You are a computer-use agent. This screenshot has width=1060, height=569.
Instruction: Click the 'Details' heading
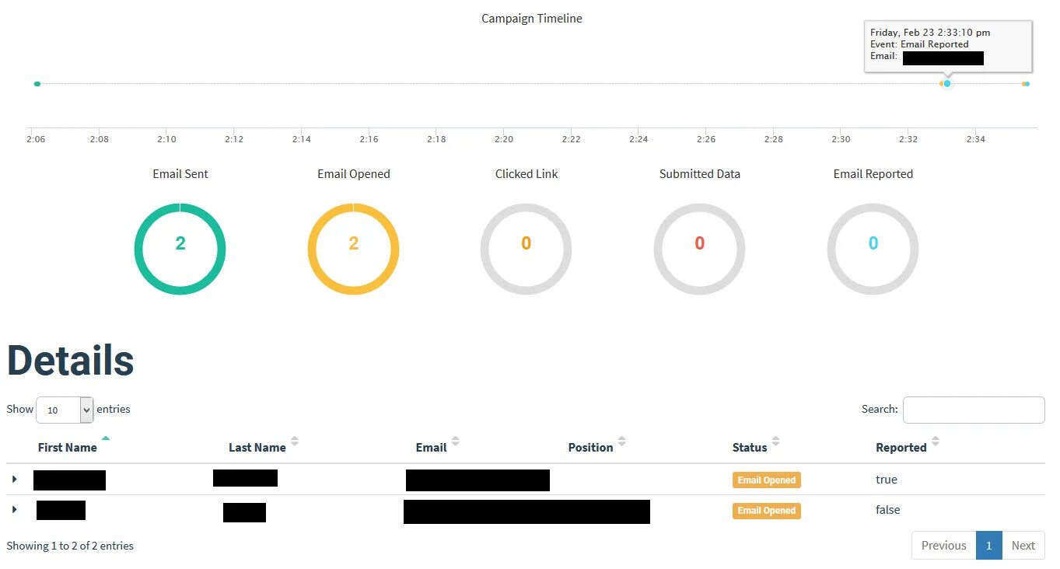pos(70,361)
